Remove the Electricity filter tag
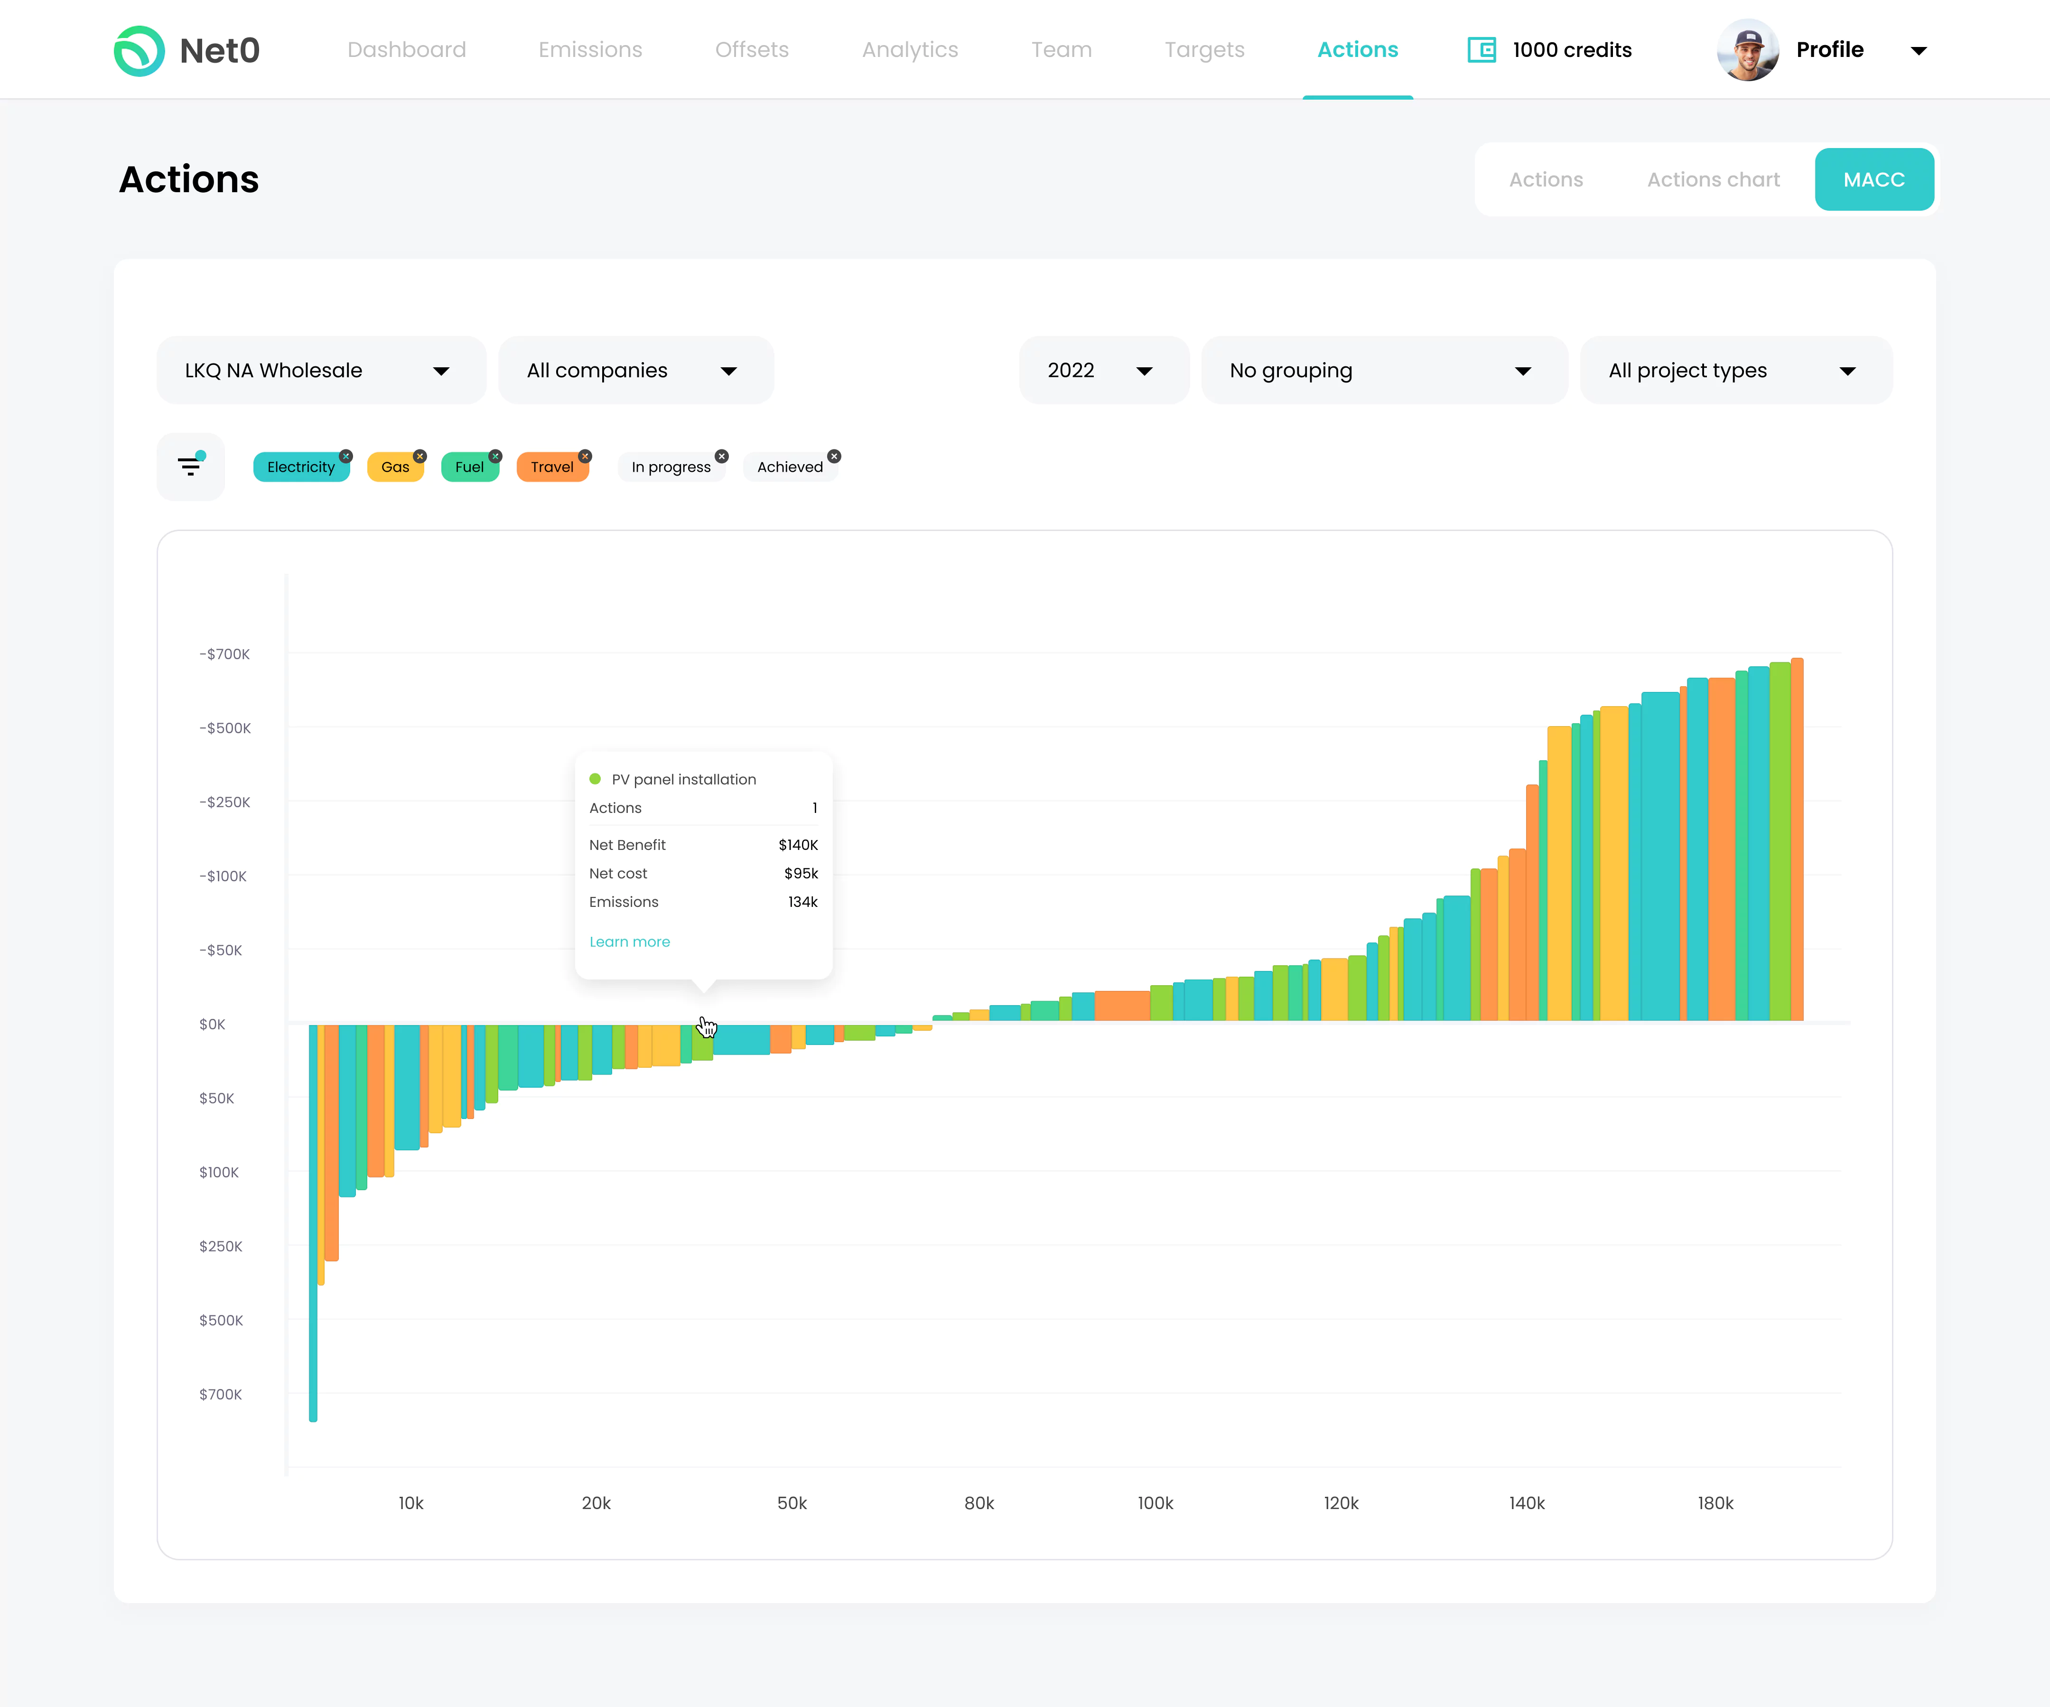 point(345,456)
